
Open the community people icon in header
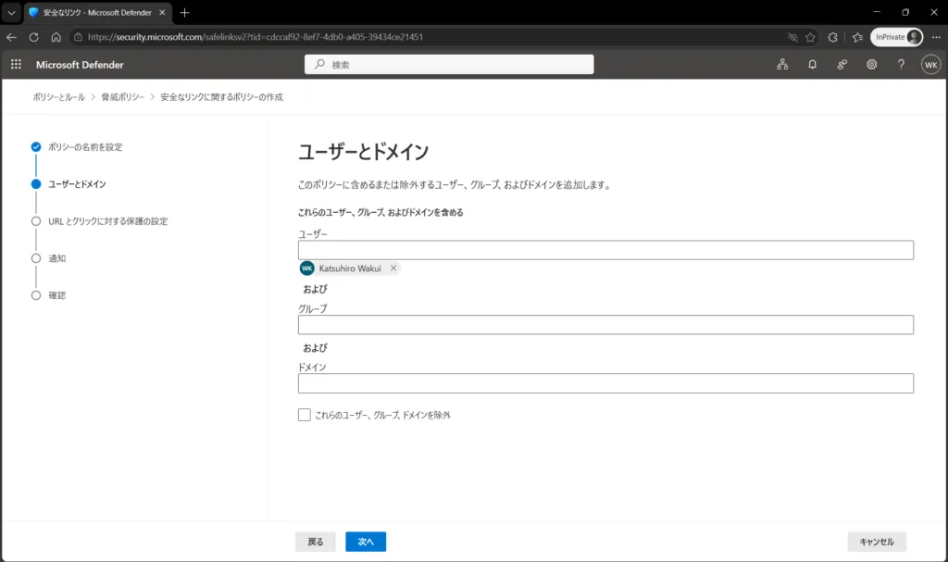pos(842,64)
